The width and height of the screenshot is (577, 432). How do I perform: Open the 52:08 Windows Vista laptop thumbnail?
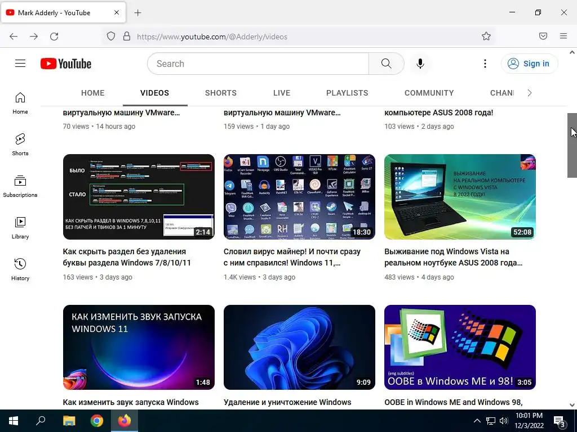pos(460,197)
